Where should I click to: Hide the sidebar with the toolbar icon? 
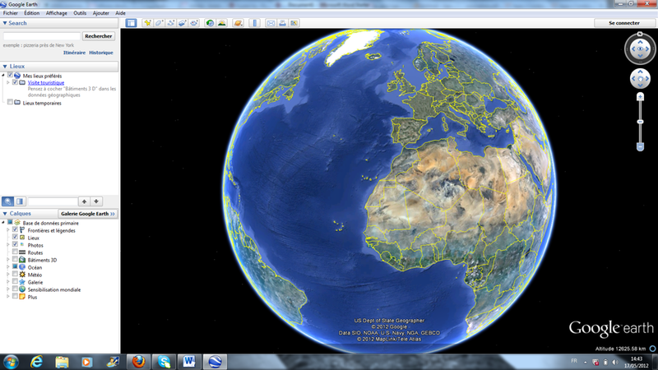[x=131, y=23]
